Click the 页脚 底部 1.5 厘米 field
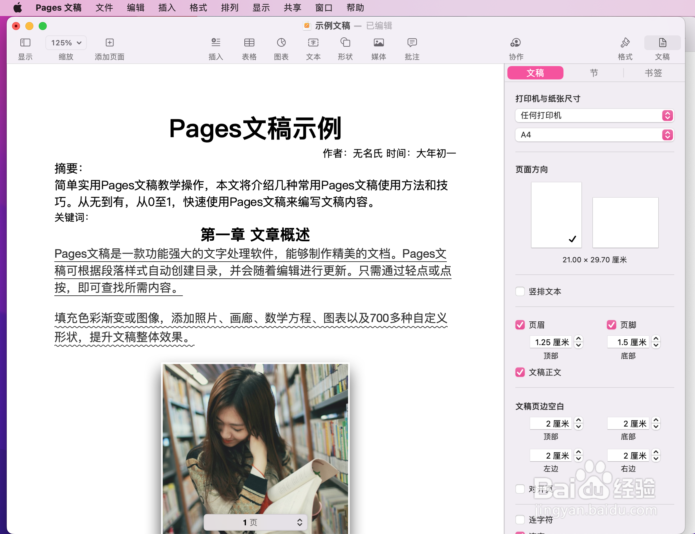Screen dimensions: 695x534 pyautogui.click(x=628, y=342)
